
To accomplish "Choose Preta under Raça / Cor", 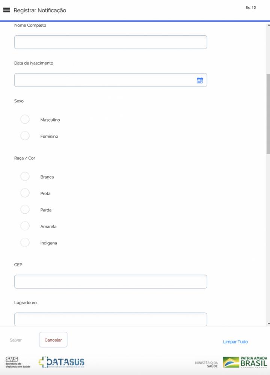I will tap(25, 193).
